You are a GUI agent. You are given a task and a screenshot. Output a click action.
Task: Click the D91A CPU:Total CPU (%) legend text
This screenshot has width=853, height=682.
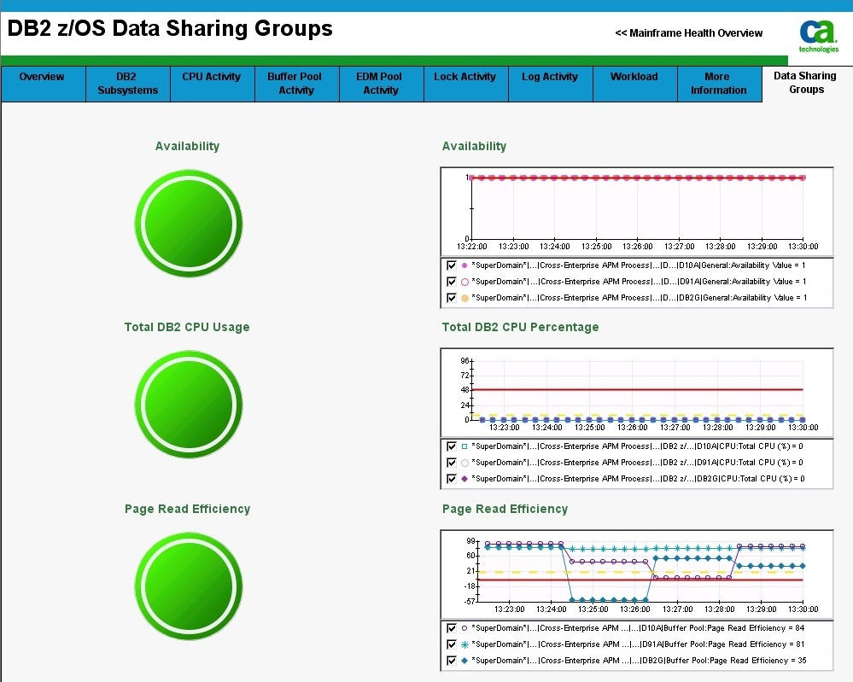tap(637, 463)
